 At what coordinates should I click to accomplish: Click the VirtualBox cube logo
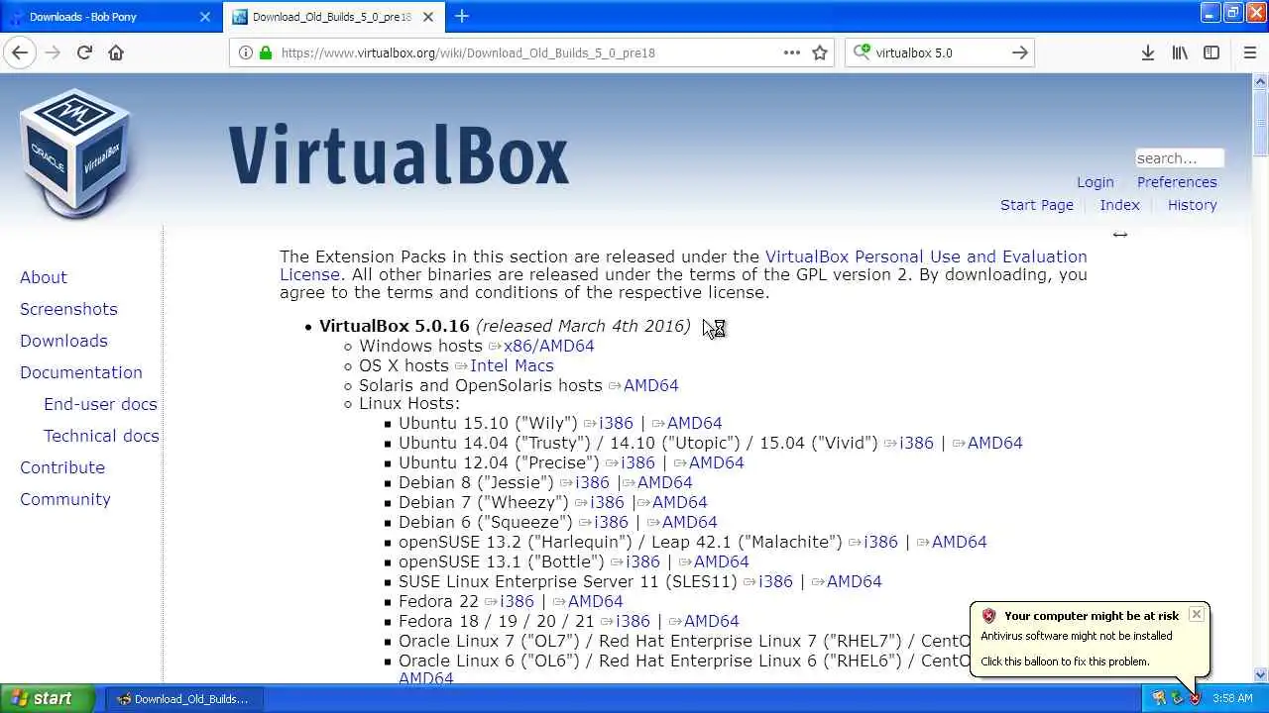pos(76,153)
